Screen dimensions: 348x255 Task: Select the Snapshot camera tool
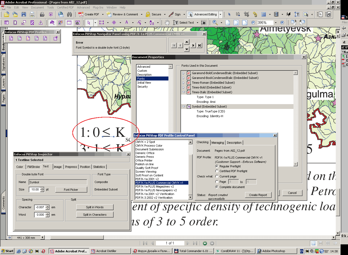coord(204,23)
